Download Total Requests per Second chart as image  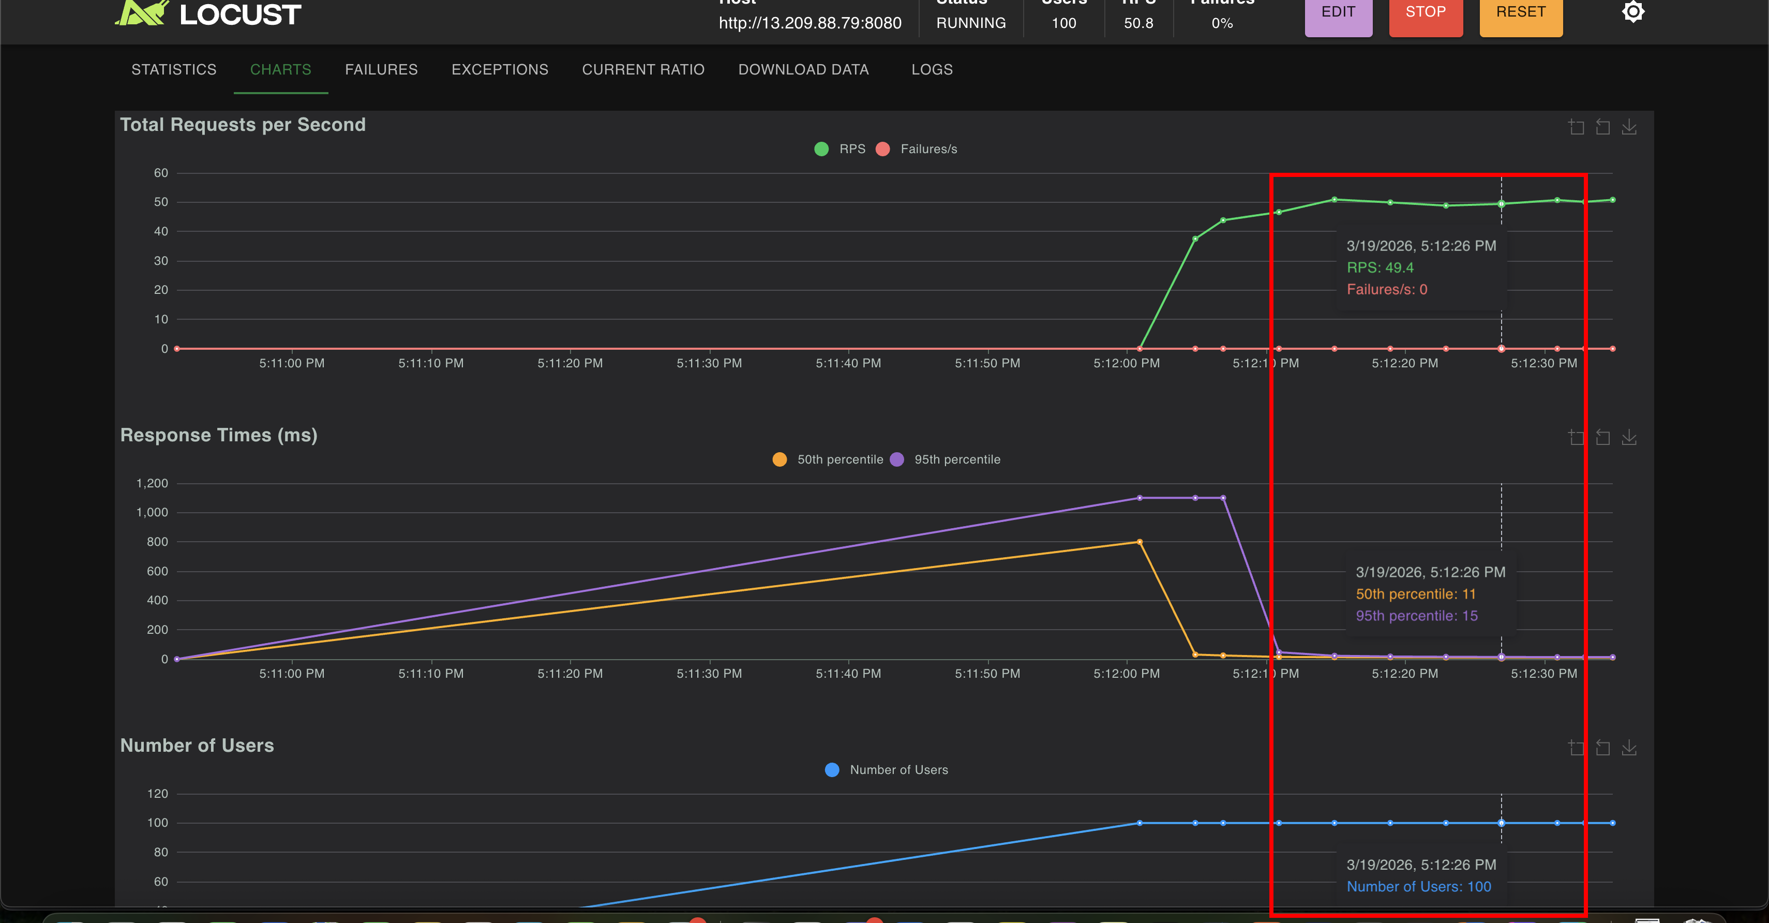coord(1629,127)
